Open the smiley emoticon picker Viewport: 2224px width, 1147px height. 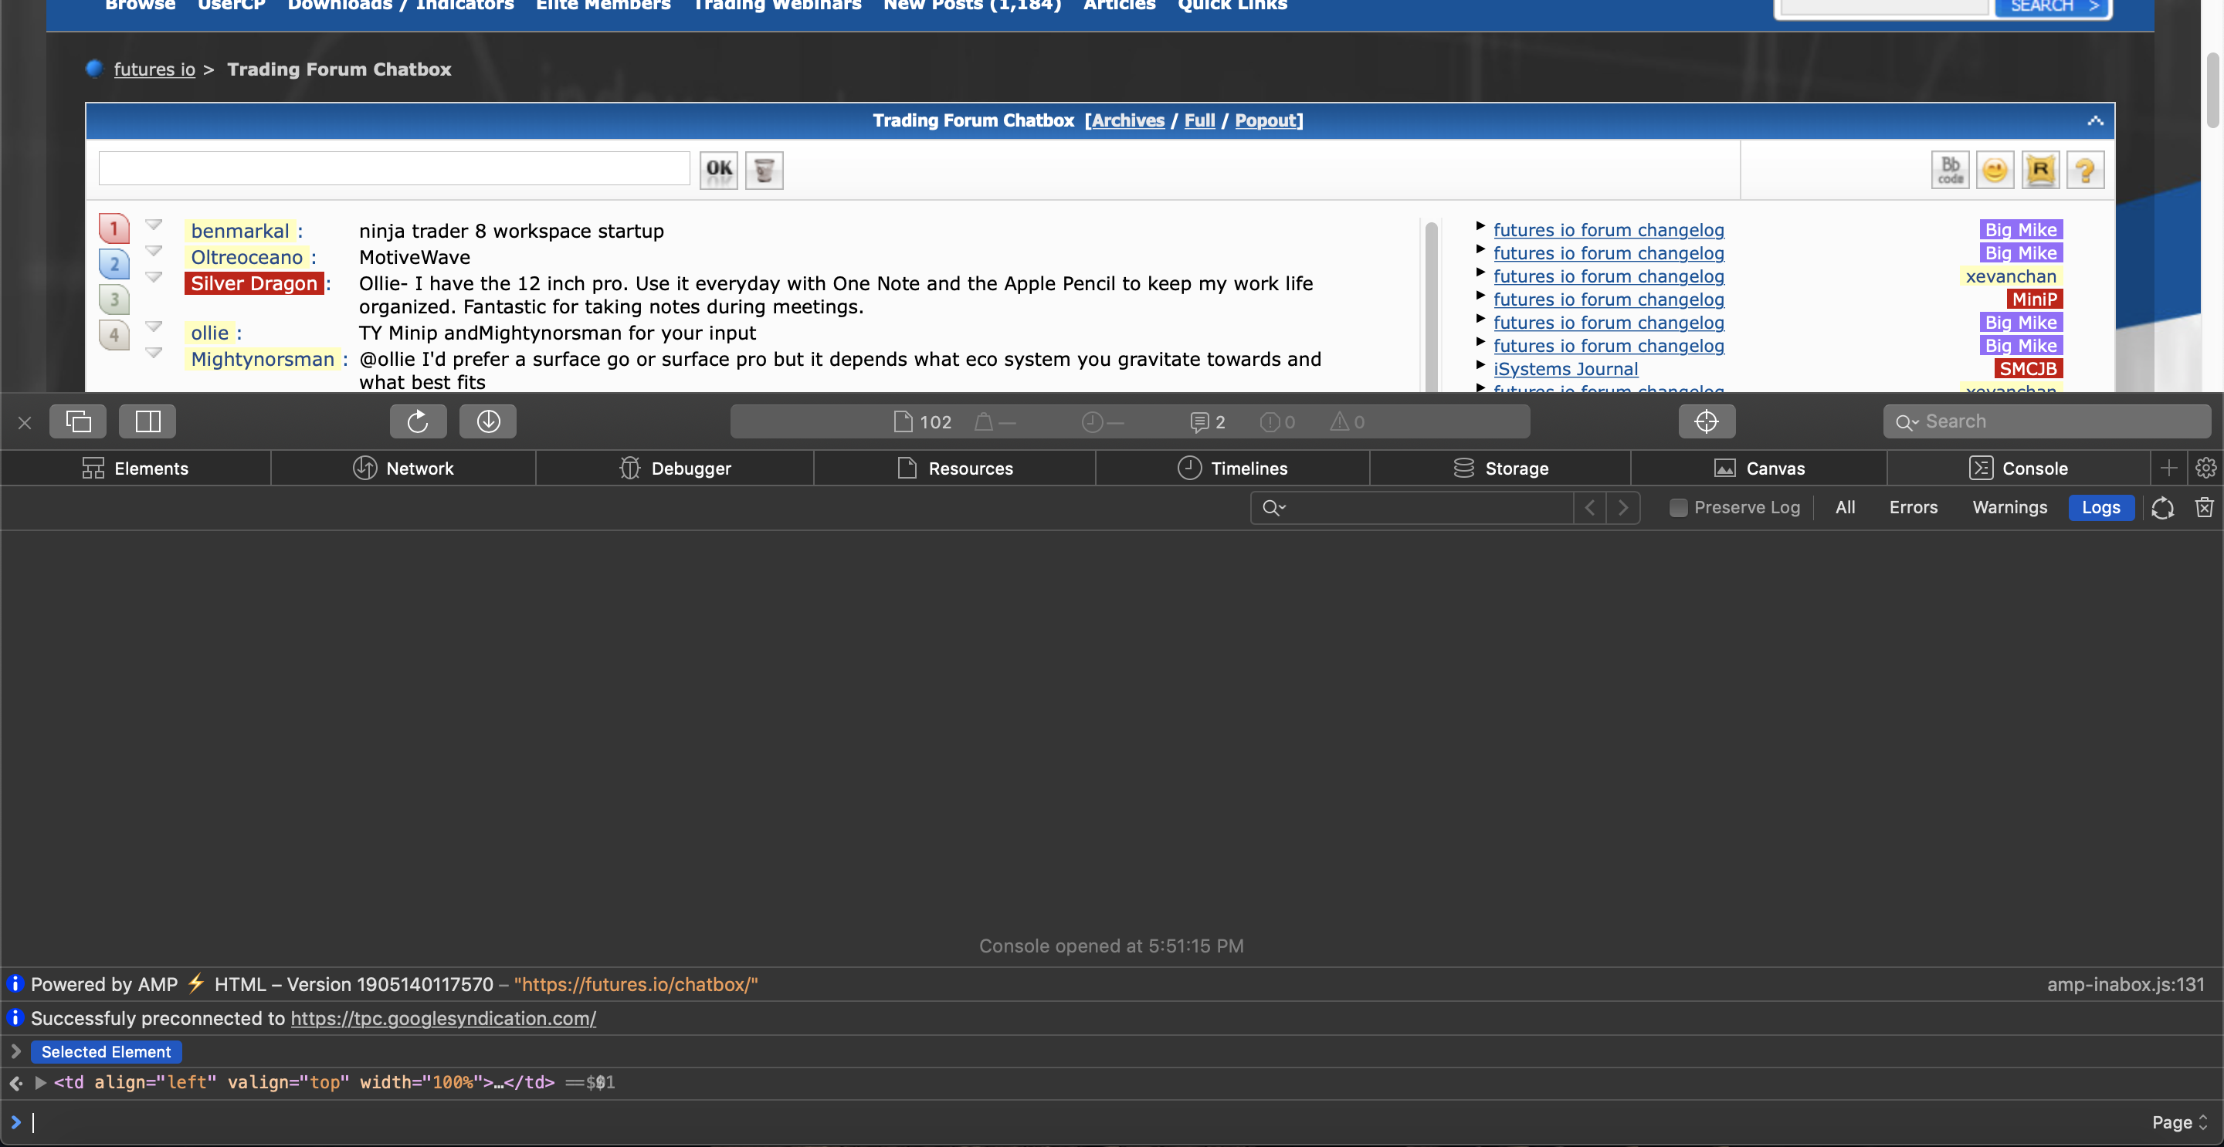point(1995,170)
